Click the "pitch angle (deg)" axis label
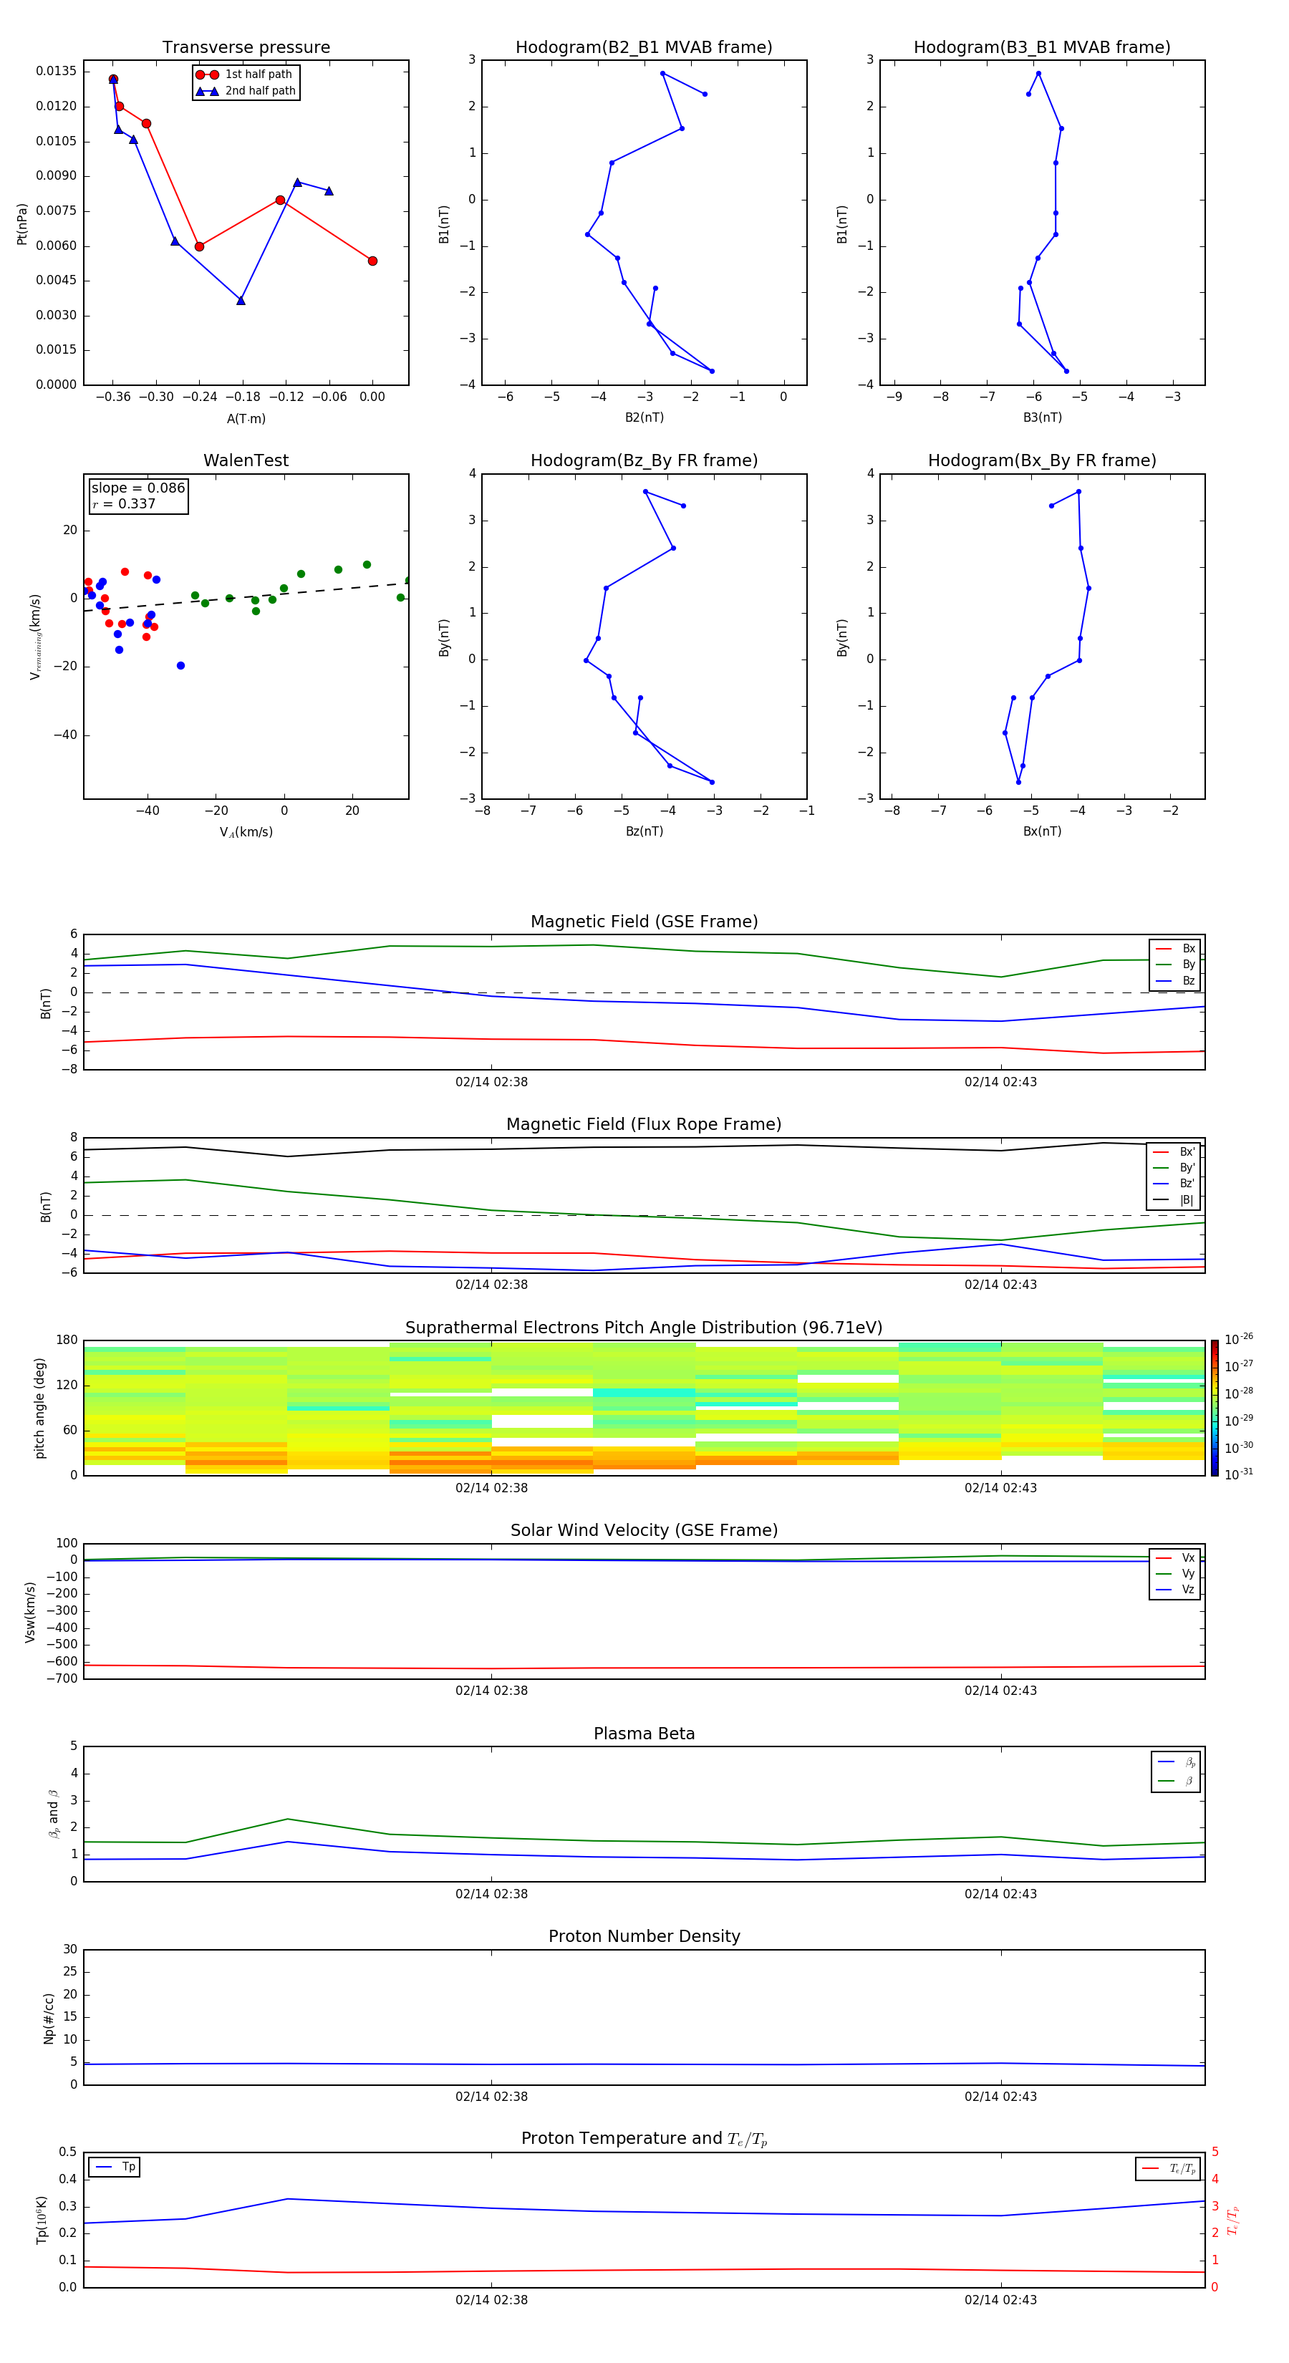 (39, 1407)
